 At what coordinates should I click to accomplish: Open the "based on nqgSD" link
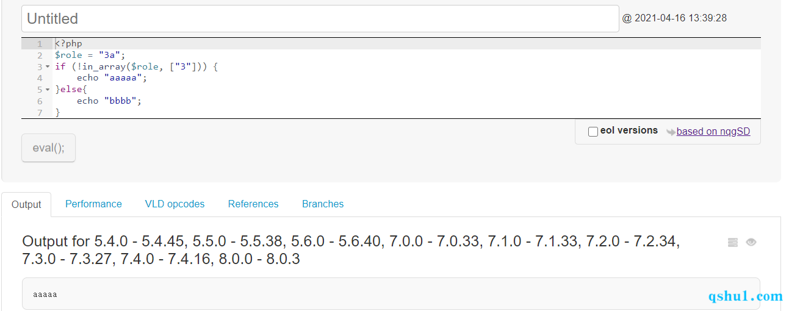coord(713,131)
